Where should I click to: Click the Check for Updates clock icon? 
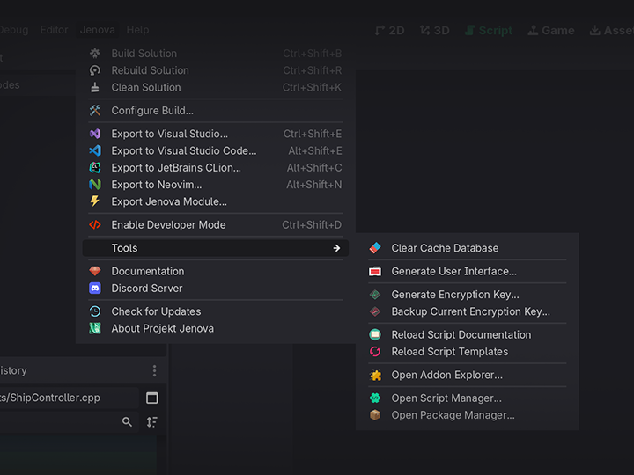(x=95, y=311)
